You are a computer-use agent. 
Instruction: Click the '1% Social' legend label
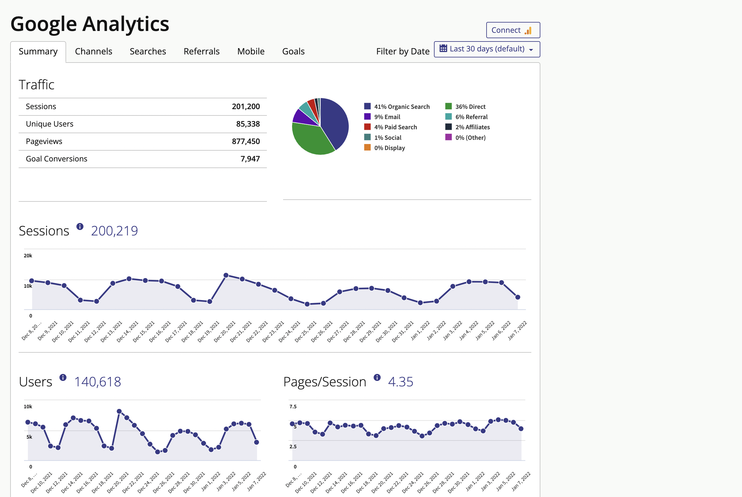click(x=388, y=138)
